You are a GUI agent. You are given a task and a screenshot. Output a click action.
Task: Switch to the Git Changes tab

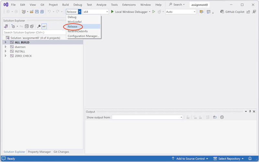61,152
